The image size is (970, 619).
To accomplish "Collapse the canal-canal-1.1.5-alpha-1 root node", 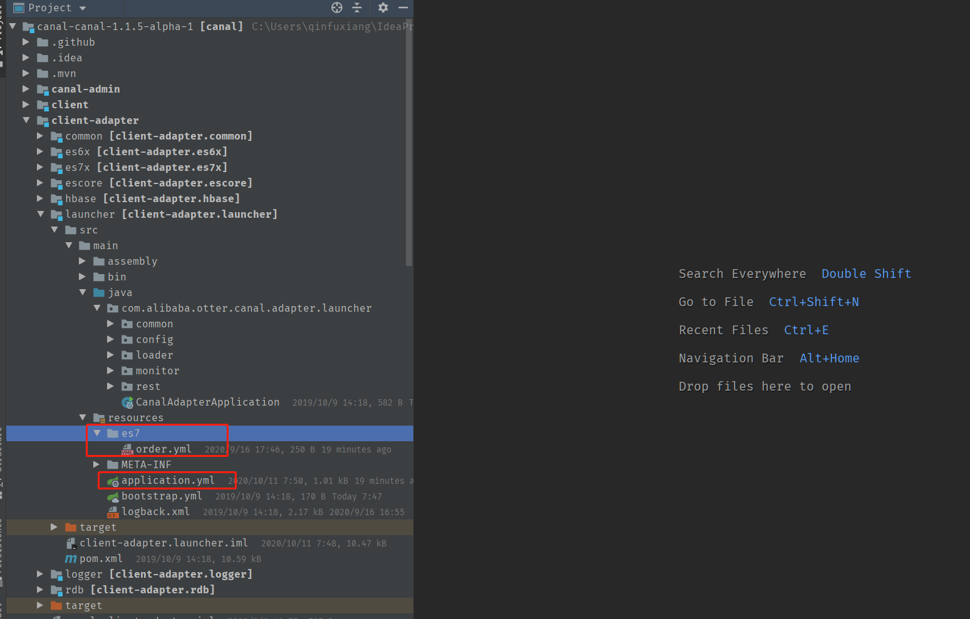I will 12,26.
